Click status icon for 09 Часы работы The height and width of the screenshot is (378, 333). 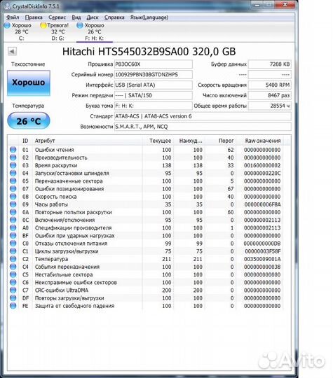(x=13, y=204)
